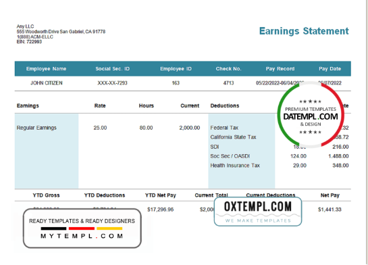Select the $1,441.33 Net Pay amount
The height and width of the screenshot is (265, 368).
[x=330, y=210]
